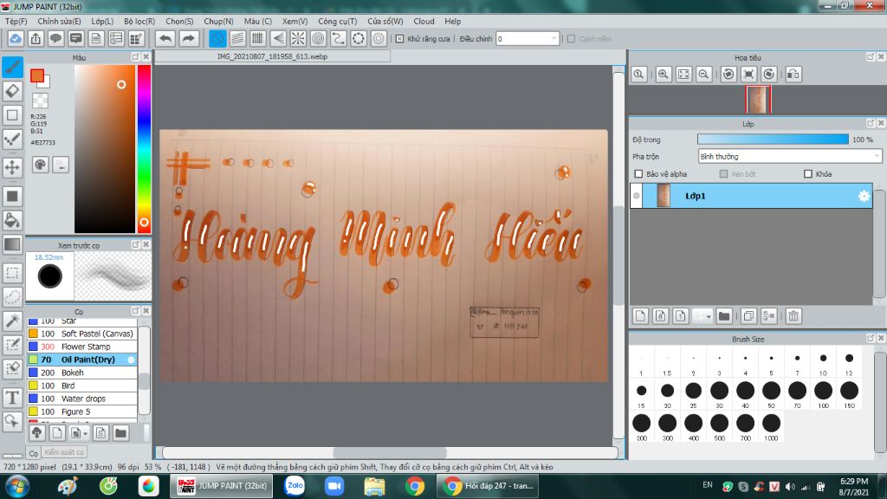This screenshot has height=499, width=887.
Task: Open Chrome Hỏi đáp 247 taskbar window
Action: pyautogui.click(x=489, y=485)
